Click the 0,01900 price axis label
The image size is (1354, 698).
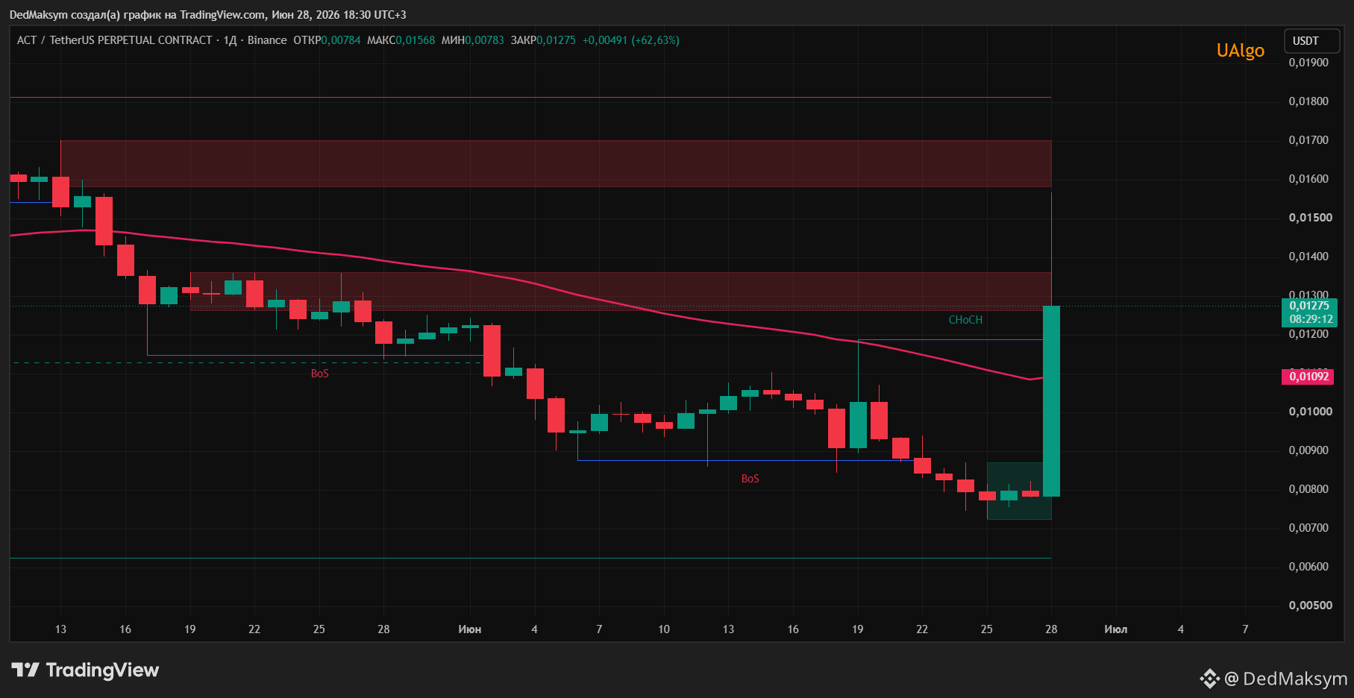[x=1308, y=63]
